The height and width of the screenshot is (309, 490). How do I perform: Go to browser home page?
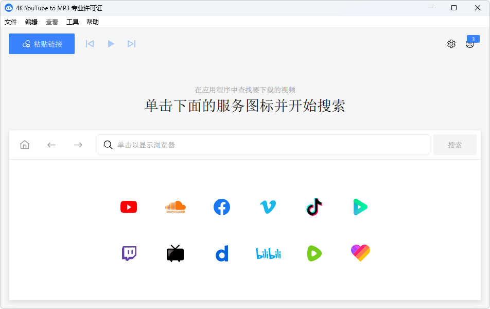(25, 145)
